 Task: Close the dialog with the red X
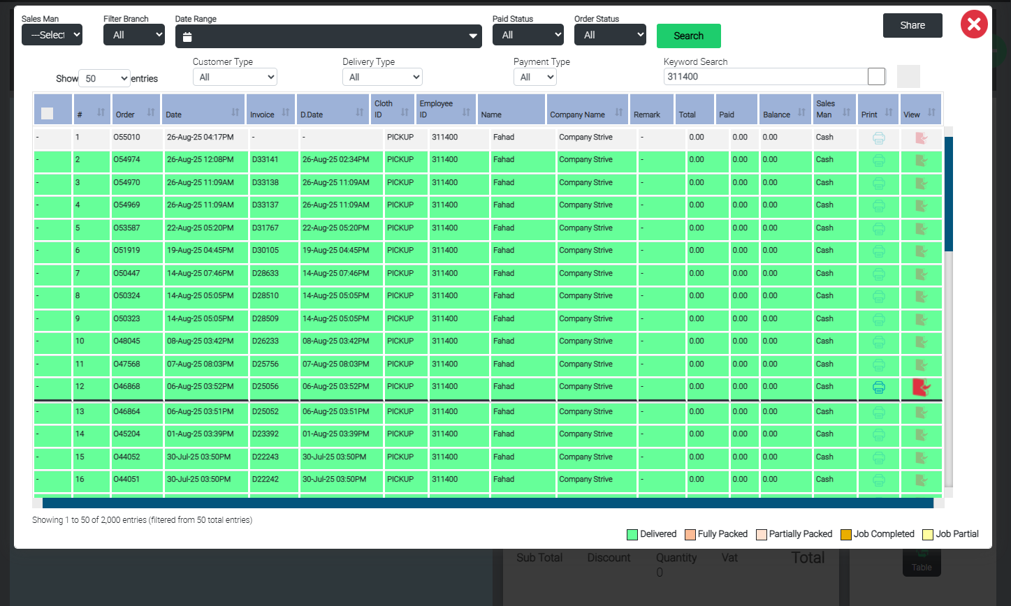(x=974, y=24)
